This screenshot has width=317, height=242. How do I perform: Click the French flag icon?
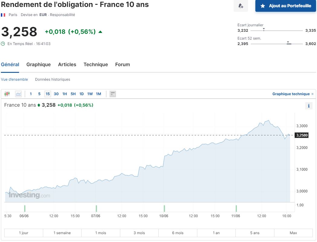click(x=3, y=15)
